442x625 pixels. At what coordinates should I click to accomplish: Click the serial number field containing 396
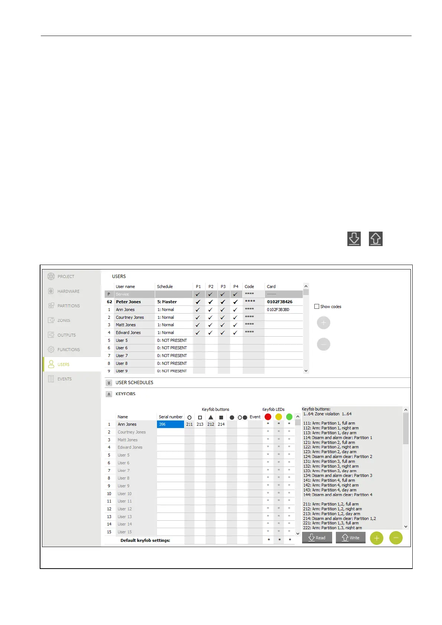[x=171, y=424]
